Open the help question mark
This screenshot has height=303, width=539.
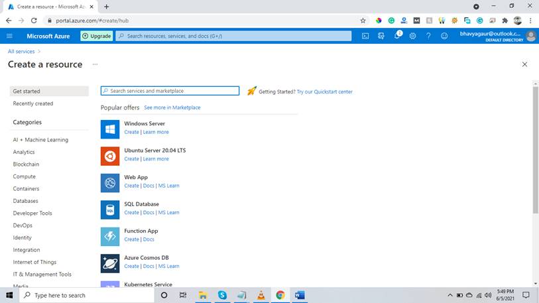[428, 36]
